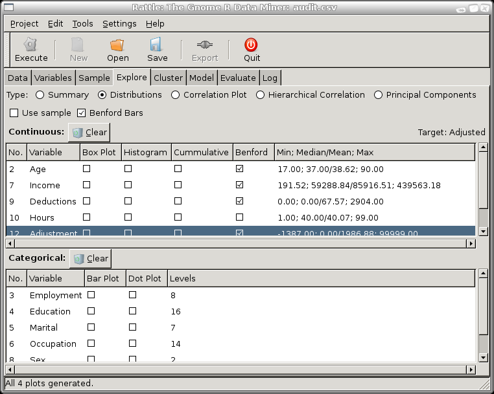Open the Help menu

point(155,23)
